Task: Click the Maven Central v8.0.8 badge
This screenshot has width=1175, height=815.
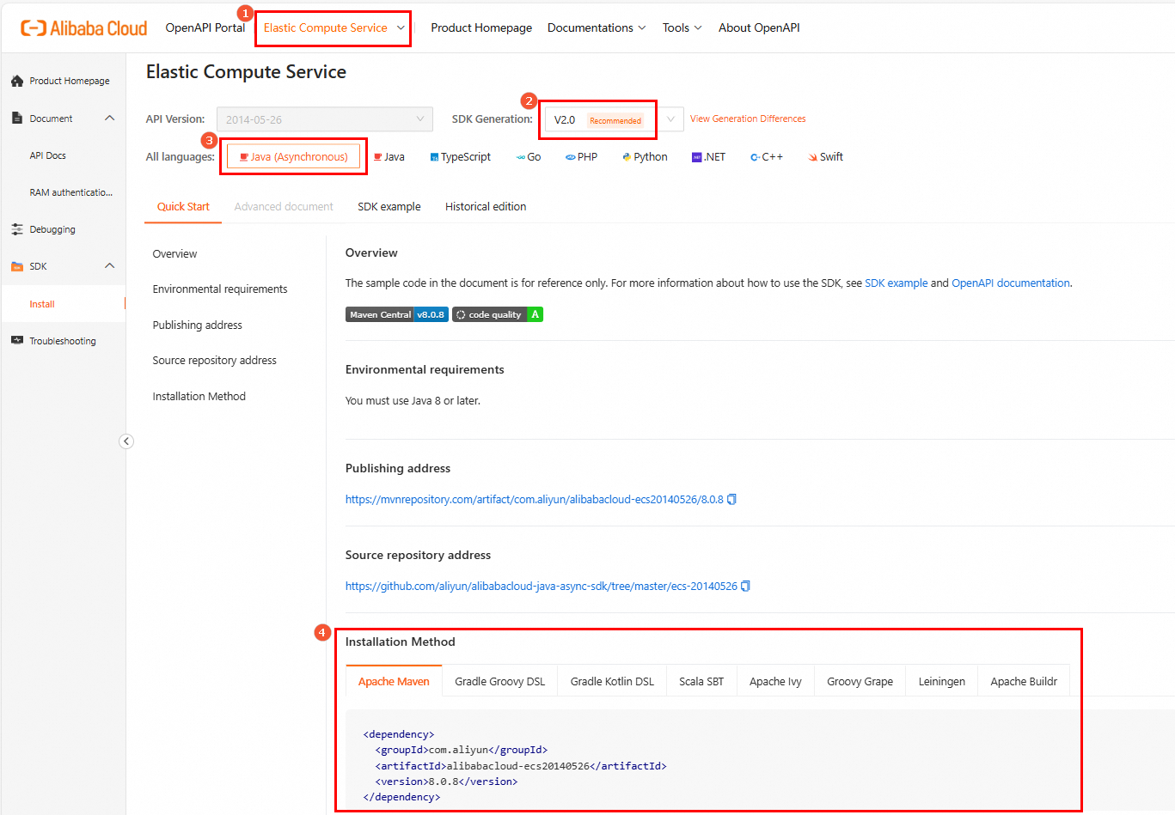Action: [397, 314]
